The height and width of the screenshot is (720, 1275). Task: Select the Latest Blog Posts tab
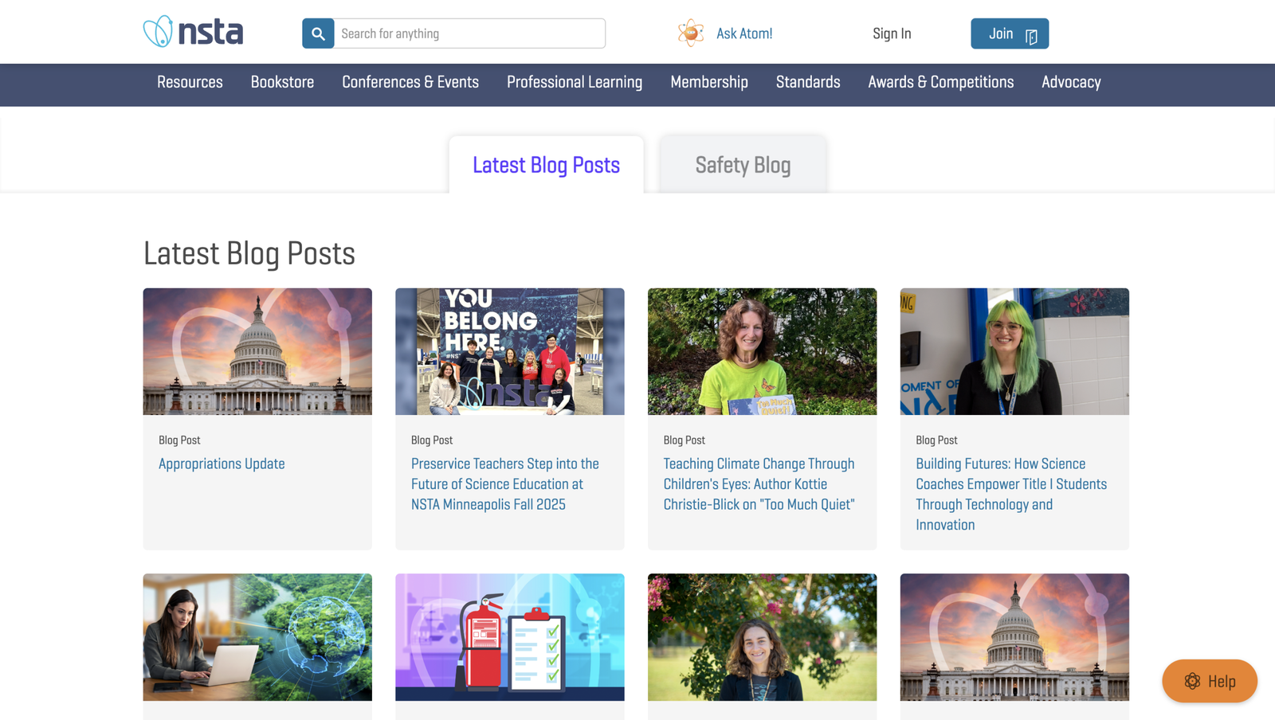coord(546,165)
